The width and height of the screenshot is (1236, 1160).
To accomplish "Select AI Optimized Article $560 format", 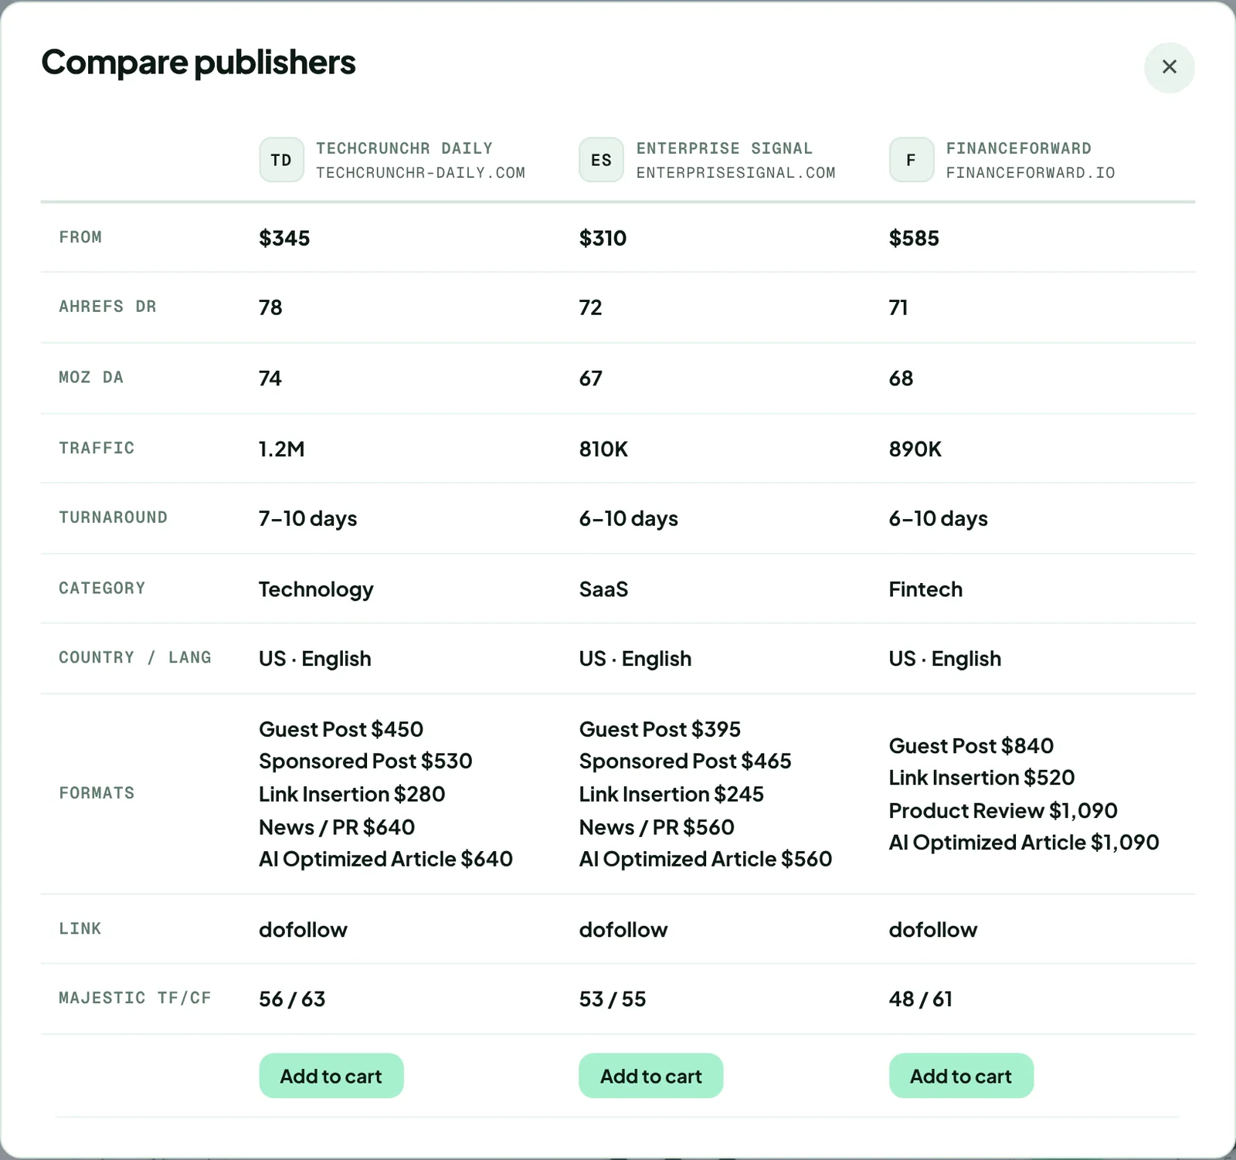I will tap(705, 859).
